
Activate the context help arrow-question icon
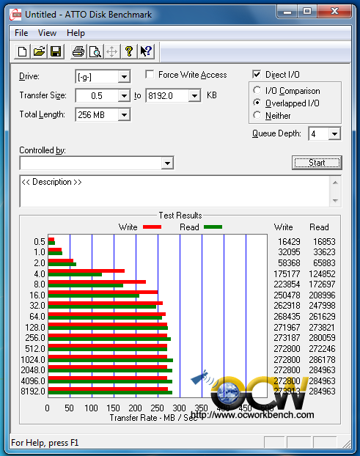[x=146, y=52]
